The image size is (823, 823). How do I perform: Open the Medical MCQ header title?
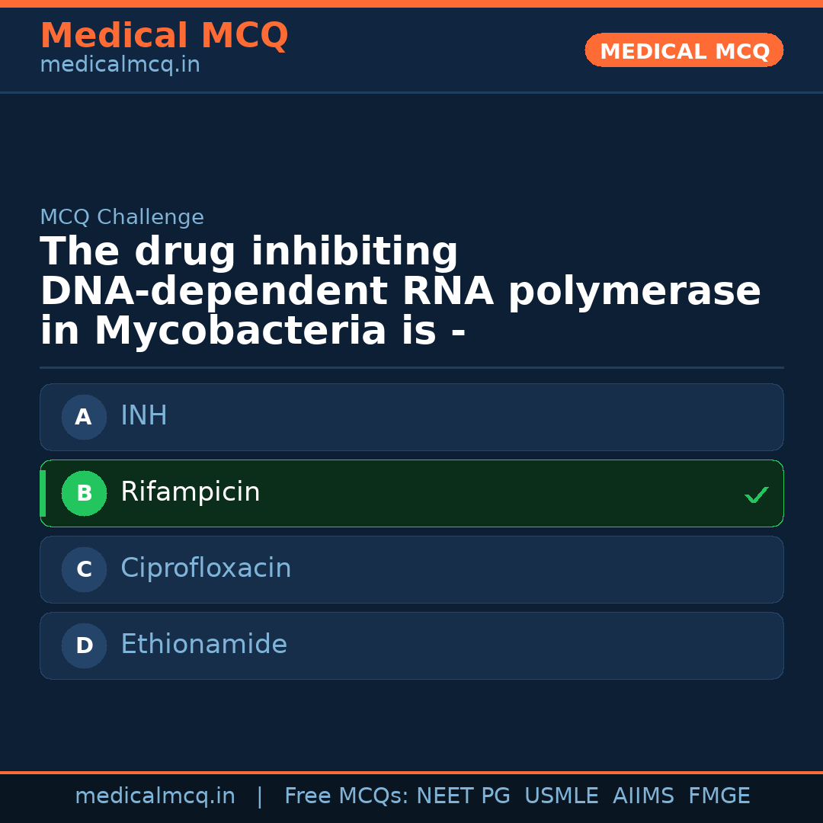click(164, 36)
